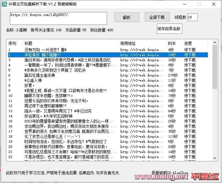Select row 化了妆怎么还是那么丑
The width and height of the screenshot is (222, 183).
click(x=108, y=136)
